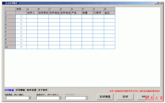Select column D header
Screen dimensions: 165x103
pos(65,9)
